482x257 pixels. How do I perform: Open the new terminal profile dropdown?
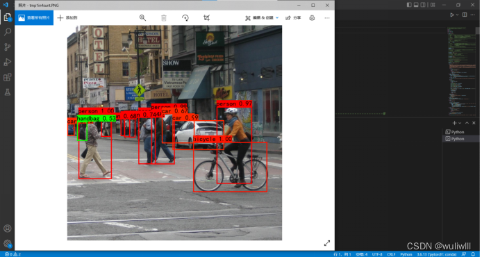point(460,123)
